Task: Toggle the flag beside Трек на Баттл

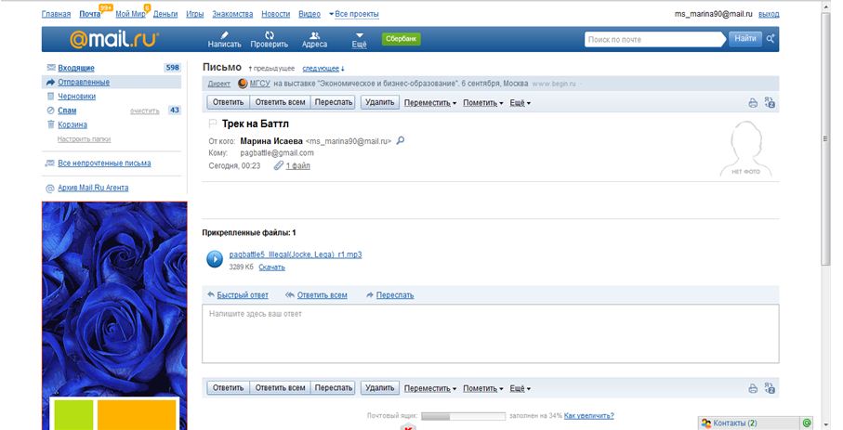Action: (x=212, y=124)
